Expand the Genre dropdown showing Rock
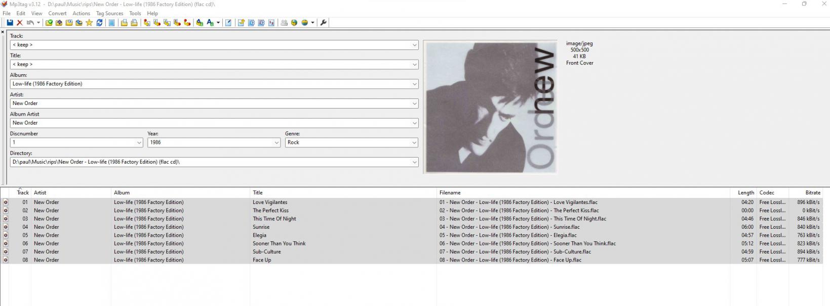The image size is (830, 306). tap(414, 142)
